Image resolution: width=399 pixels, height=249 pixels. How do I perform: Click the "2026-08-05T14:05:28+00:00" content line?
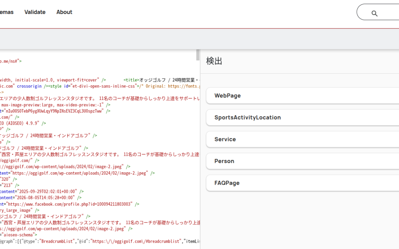tap(41, 198)
